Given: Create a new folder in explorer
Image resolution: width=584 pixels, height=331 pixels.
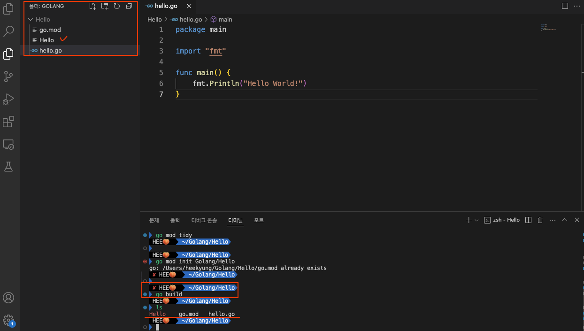Looking at the screenshot, I should tap(105, 6).
